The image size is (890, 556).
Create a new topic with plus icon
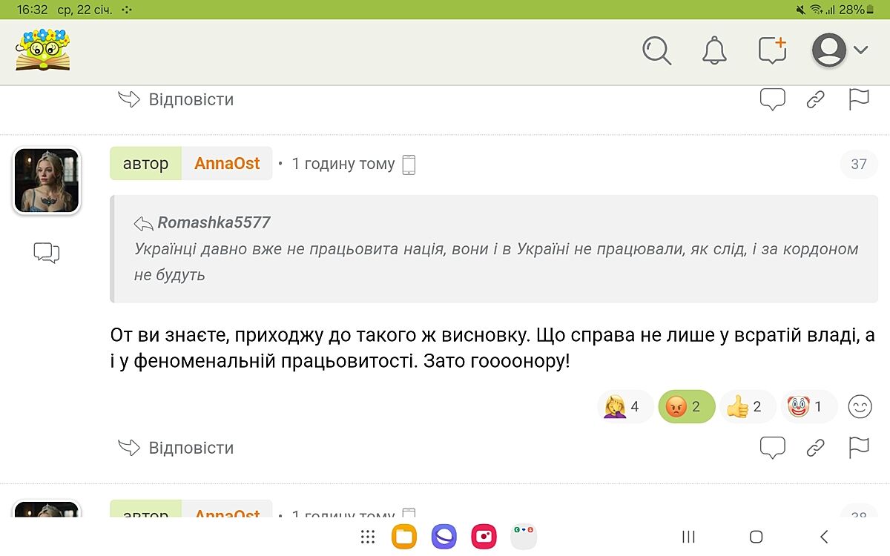(x=772, y=50)
